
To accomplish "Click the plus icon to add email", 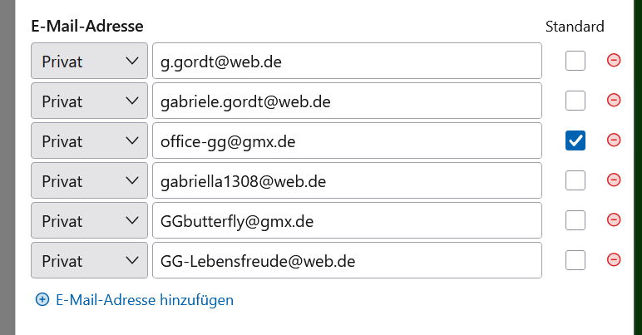I will [42, 300].
